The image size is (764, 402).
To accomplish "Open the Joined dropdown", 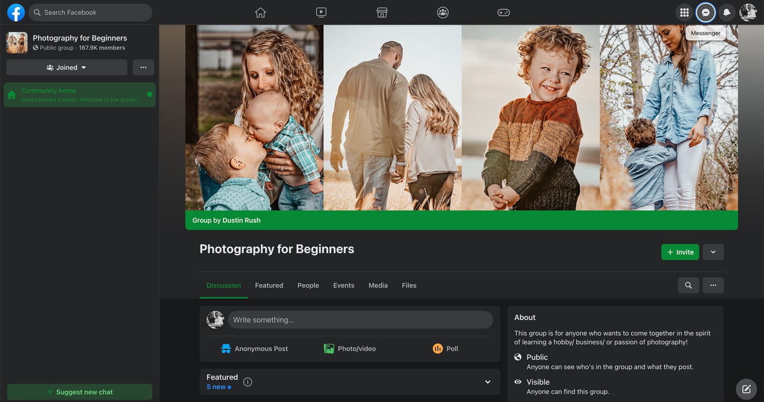I will point(67,67).
